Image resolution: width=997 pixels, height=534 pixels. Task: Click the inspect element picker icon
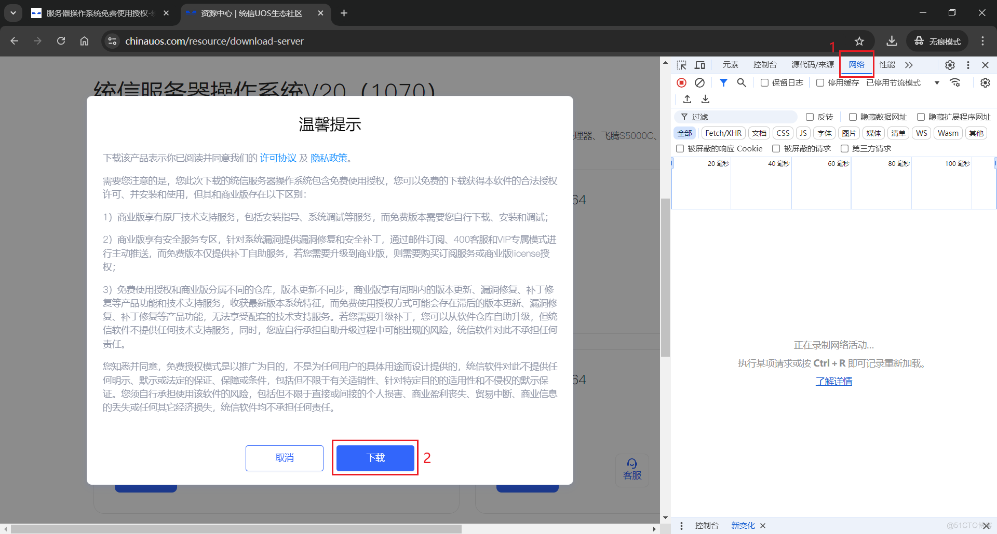(682, 65)
